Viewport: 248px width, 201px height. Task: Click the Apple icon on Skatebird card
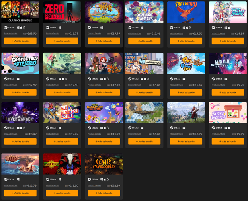tap(187, 27)
